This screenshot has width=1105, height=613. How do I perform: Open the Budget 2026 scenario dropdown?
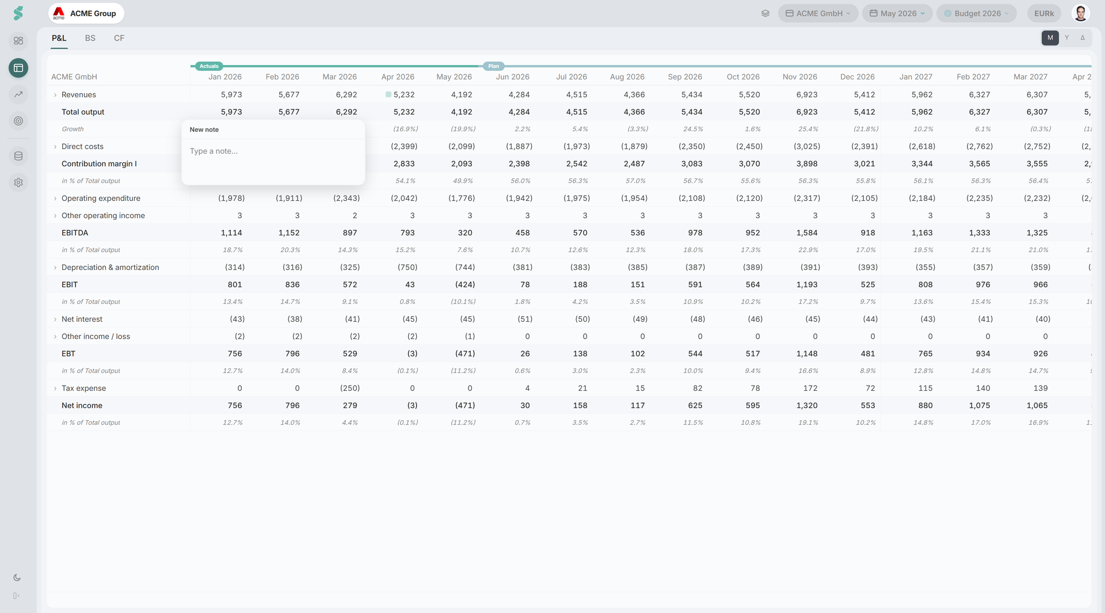tap(976, 13)
